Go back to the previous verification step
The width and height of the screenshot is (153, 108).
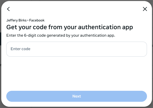(x=8, y=9)
